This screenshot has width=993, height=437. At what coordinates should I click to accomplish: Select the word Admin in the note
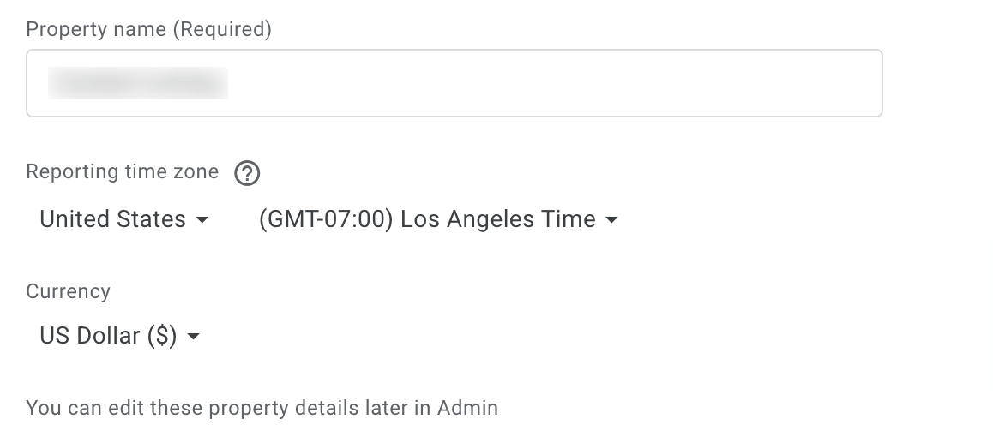[468, 408]
